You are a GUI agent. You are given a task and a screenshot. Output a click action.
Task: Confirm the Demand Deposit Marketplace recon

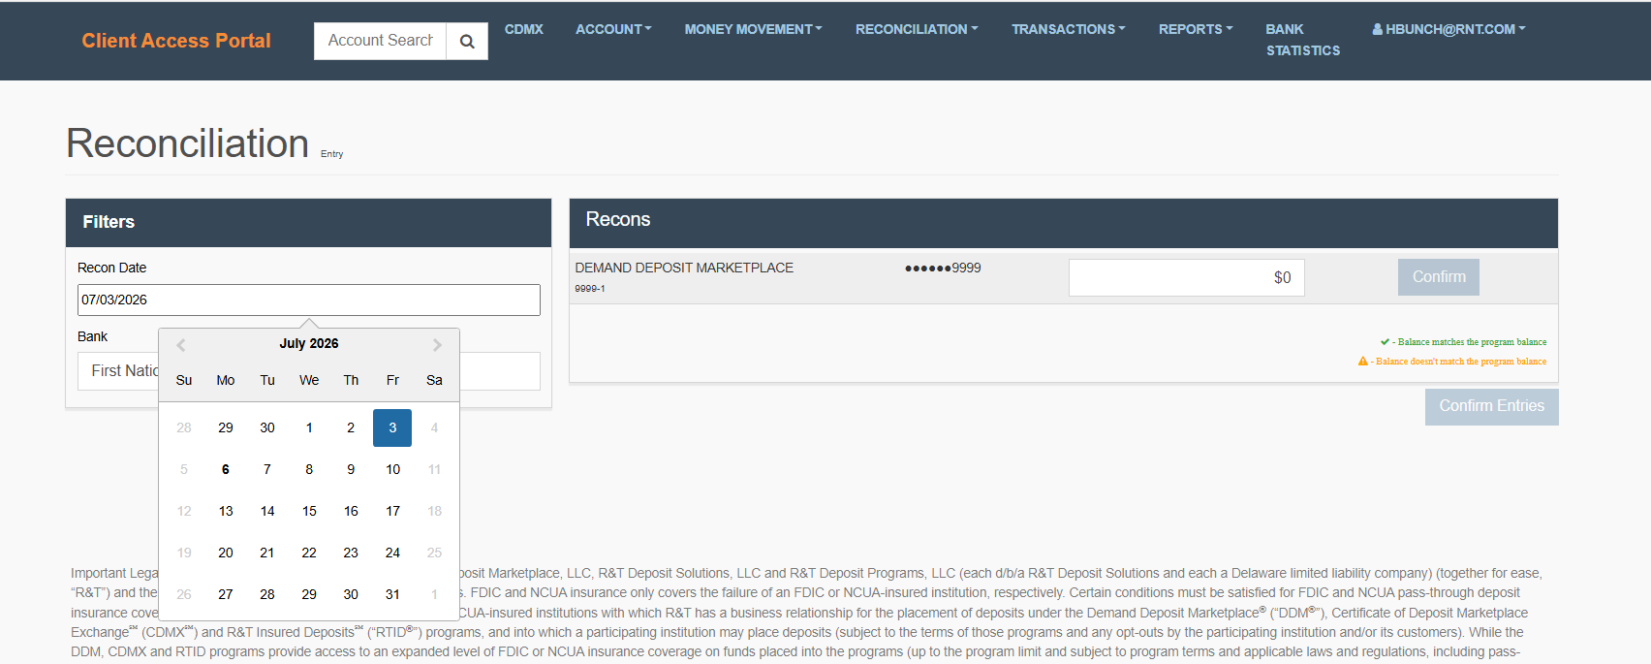coord(1438,277)
